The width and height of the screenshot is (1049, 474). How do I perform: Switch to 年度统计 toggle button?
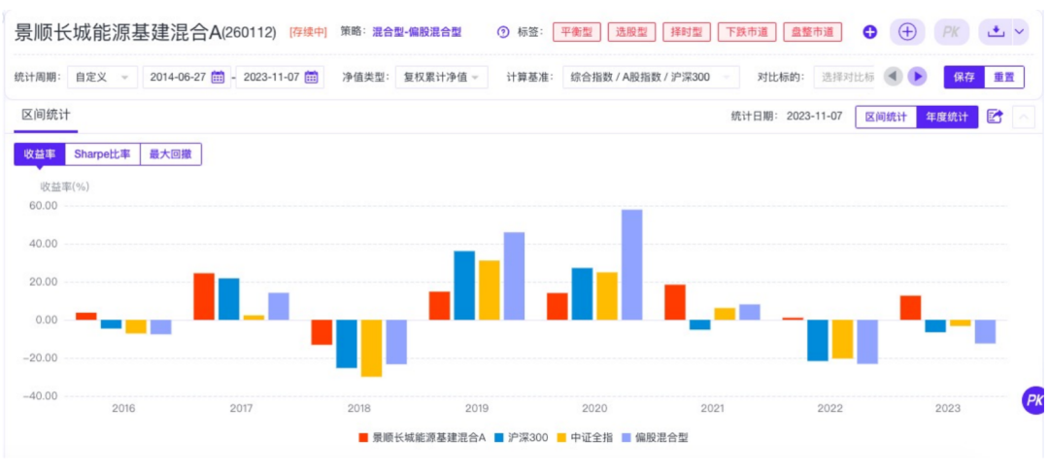947,117
